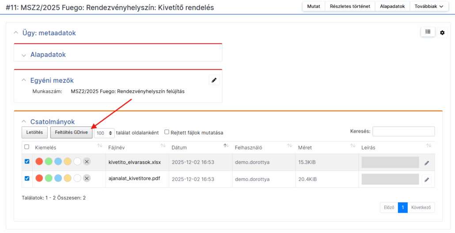Clear highlight color for kivetito_elvarasok.xlsx
Screen dimensions: 455x233
coord(87,162)
